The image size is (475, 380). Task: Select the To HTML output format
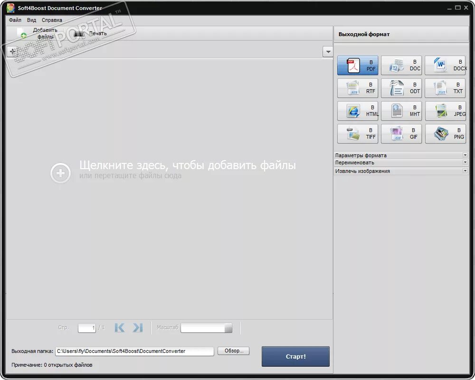[358, 111]
